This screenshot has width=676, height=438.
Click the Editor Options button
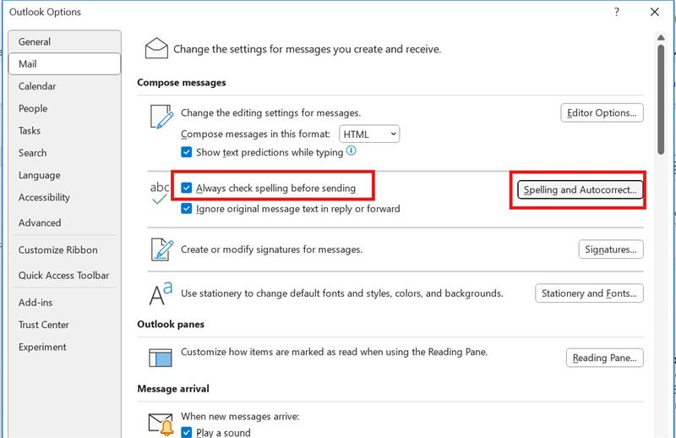click(x=602, y=113)
